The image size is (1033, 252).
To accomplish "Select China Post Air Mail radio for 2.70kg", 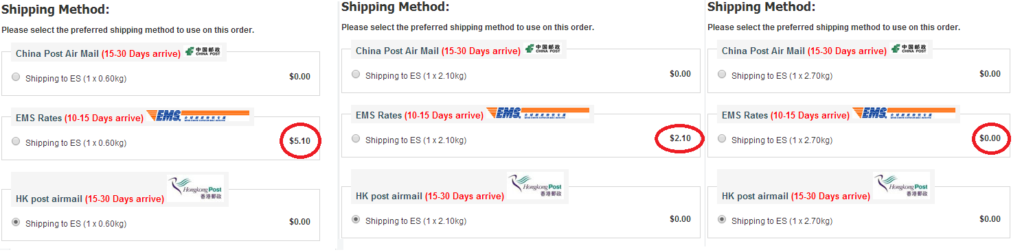I will (722, 74).
